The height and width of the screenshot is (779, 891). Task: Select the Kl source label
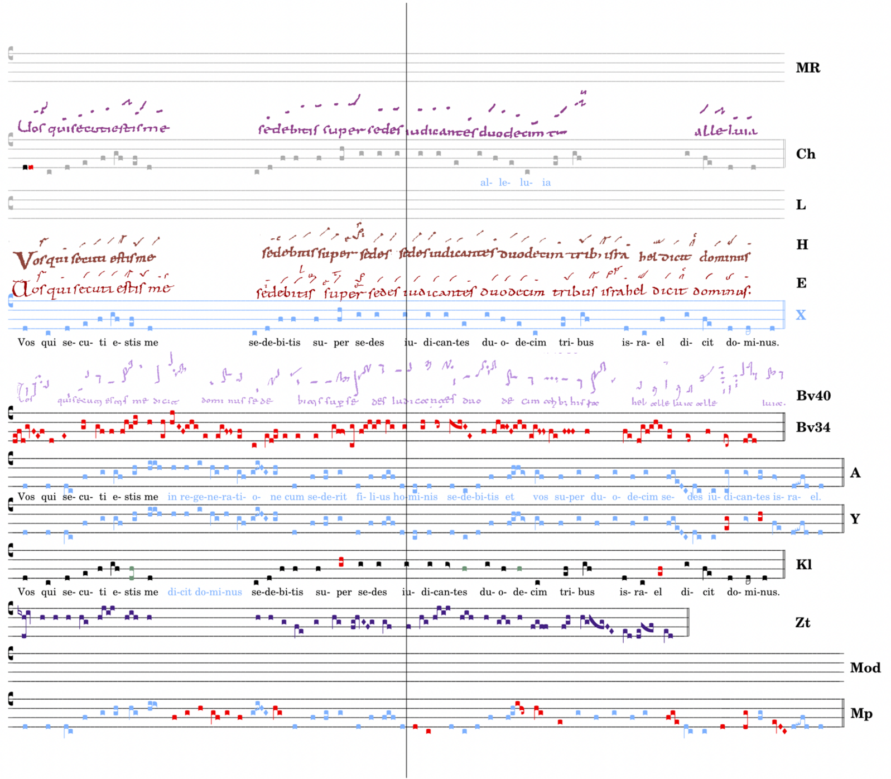(803, 565)
